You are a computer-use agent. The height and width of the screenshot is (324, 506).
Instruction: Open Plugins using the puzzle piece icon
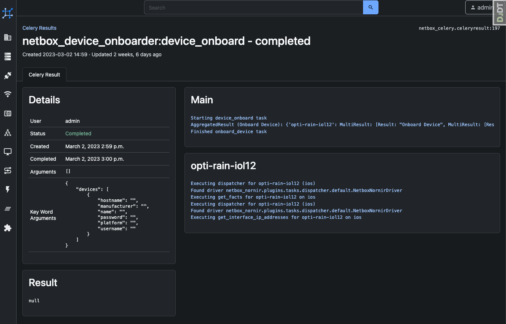tap(8, 228)
